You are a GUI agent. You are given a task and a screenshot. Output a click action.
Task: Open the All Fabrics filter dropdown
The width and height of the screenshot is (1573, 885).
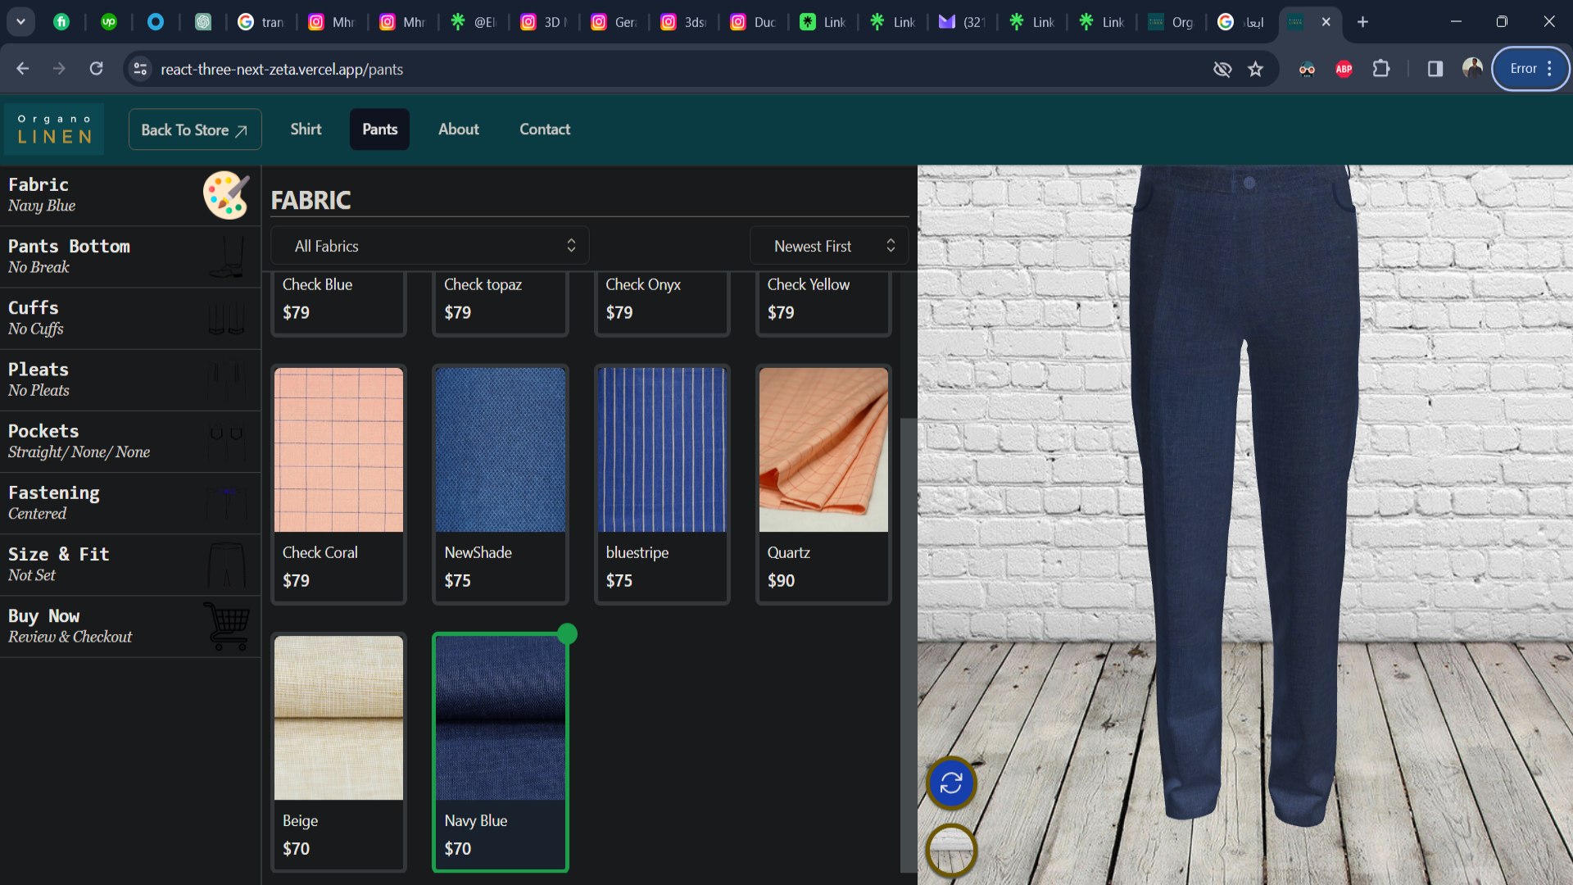pos(430,246)
